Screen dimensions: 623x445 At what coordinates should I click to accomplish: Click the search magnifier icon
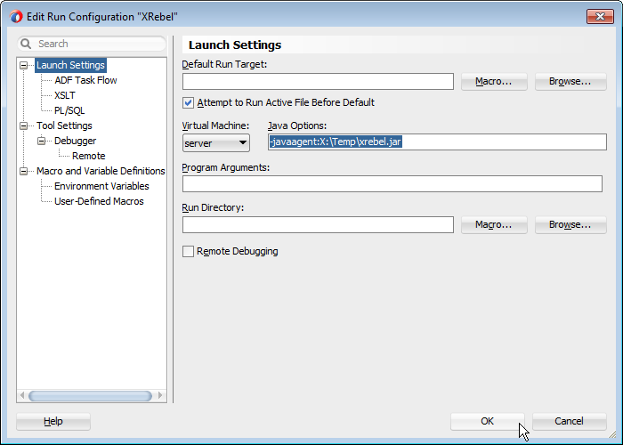click(26, 44)
